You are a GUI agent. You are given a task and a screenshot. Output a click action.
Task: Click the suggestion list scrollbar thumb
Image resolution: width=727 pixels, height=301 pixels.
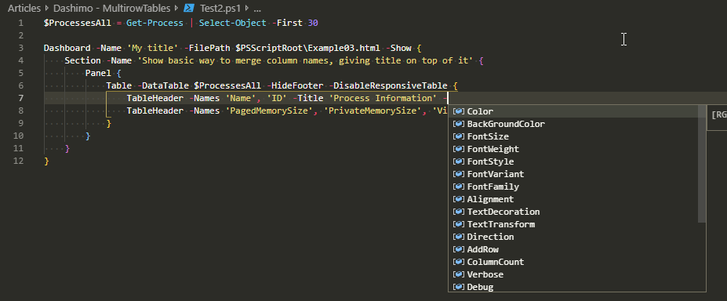[x=701, y=164]
